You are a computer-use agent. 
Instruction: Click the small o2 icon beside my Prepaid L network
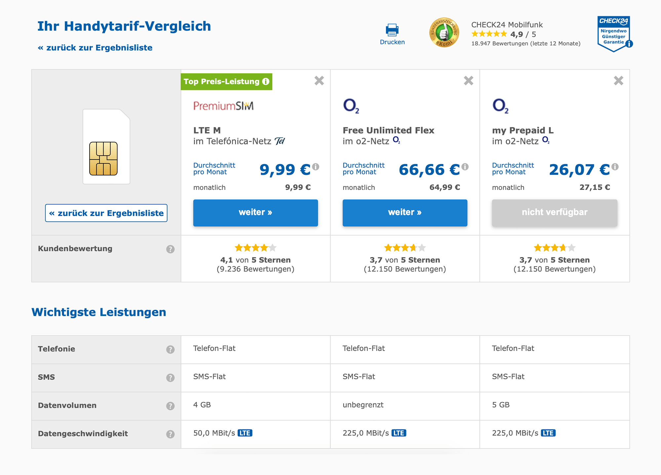tap(546, 140)
